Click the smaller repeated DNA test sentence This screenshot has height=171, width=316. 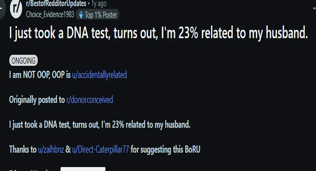pyautogui.click(x=100, y=125)
